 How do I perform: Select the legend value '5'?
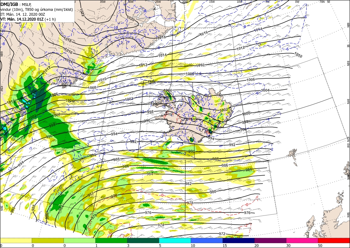160,246
